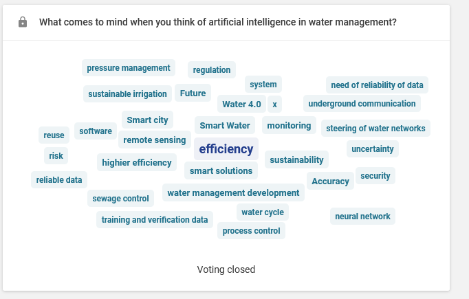Click the 'Voting closed' status text
The height and width of the screenshot is (299, 469).
226,269
